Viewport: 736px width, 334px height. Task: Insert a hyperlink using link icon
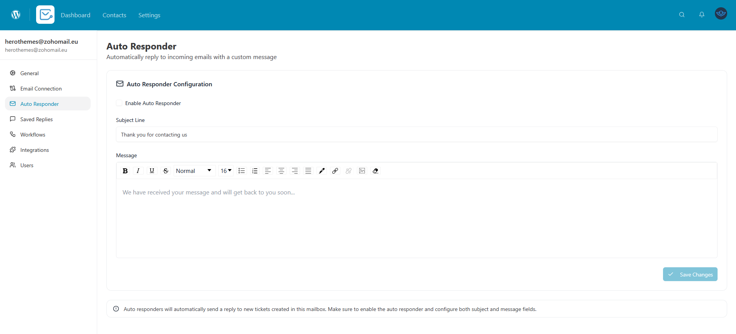(335, 171)
